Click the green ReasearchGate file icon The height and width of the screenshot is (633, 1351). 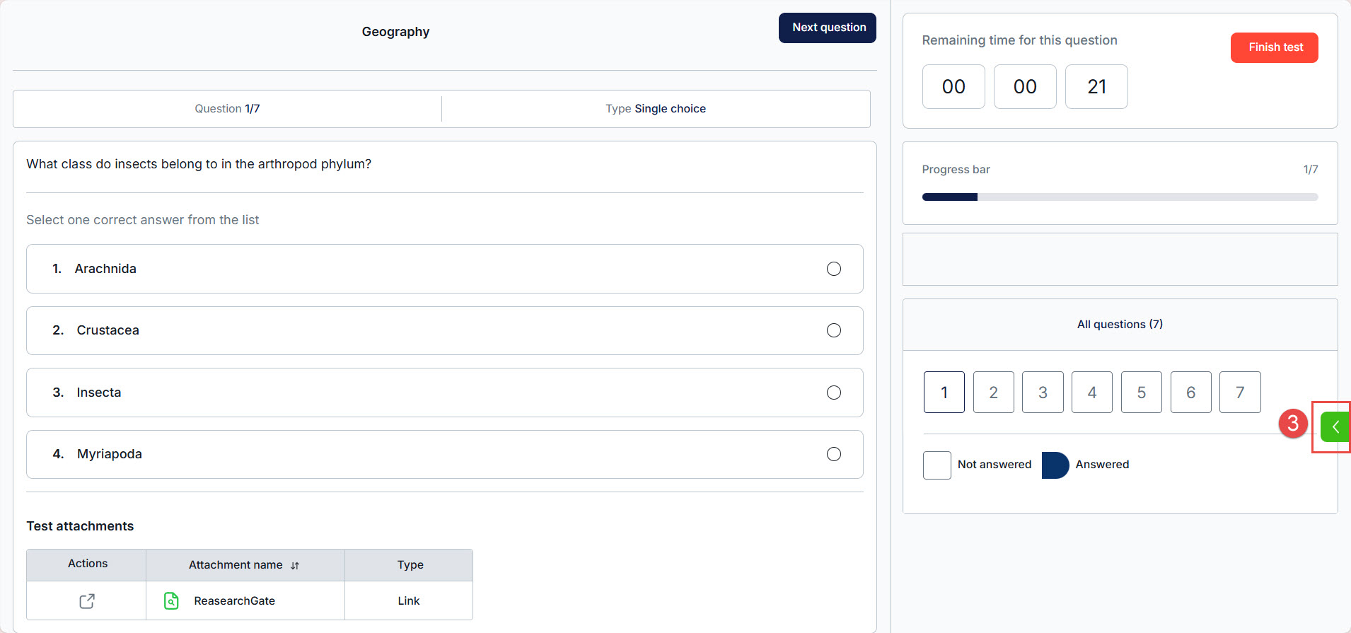(171, 601)
